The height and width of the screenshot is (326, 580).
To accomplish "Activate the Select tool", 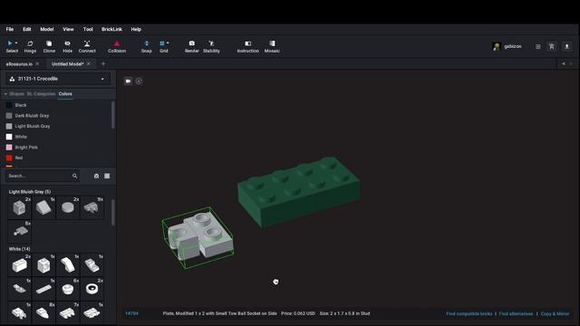I will 11,46.
